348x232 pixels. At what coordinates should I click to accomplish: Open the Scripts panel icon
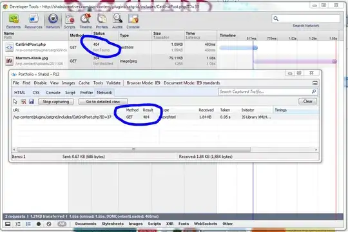click(70, 21)
